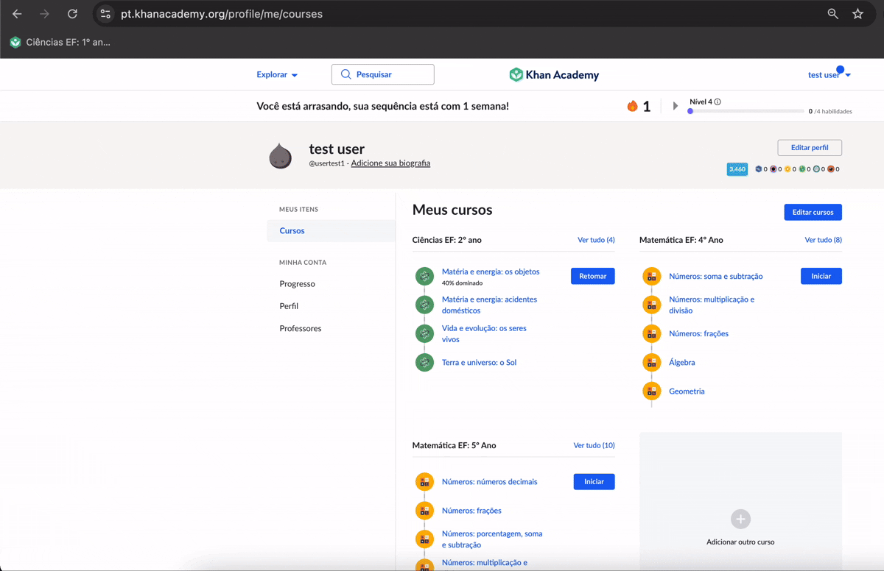The width and height of the screenshot is (884, 571).
Task: Open Matéria e energia: acidentes domésticos link
Action: tap(489, 305)
